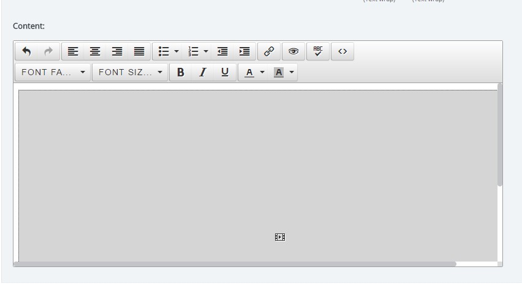Image resolution: width=522 pixels, height=286 pixels.
Task: Apply the current background highlight color
Action: click(x=278, y=72)
